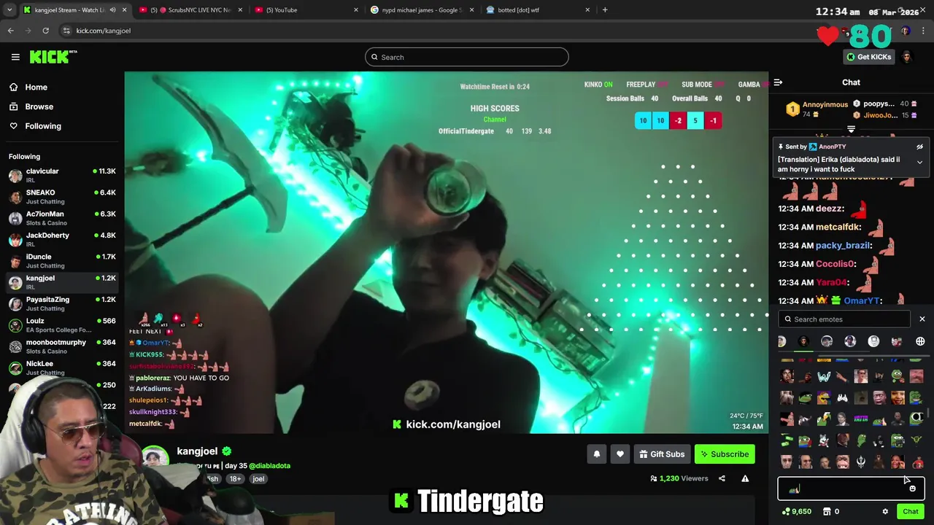934x525 pixels.
Task: Click the Search emotes field
Action: (845, 319)
